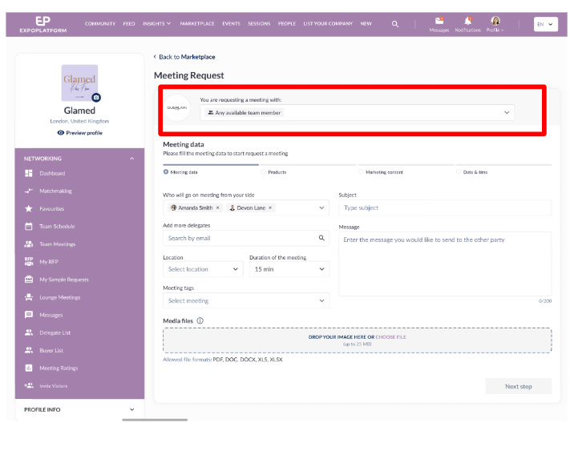Open the Feed menu item

(x=129, y=23)
